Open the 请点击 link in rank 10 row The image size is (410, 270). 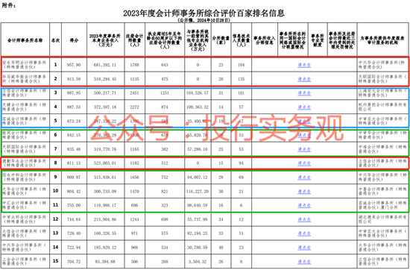pyautogui.click(x=304, y=192)
